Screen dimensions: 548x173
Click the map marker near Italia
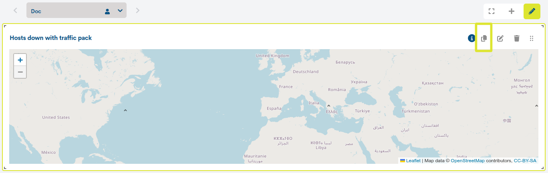pyautogui.click(x=328, y=106)
